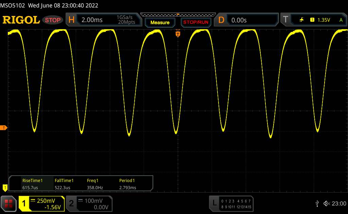Click the red STOP status badge
This screenshot has height=214, width=348.
pyautogui.click(x=53, y=20)
